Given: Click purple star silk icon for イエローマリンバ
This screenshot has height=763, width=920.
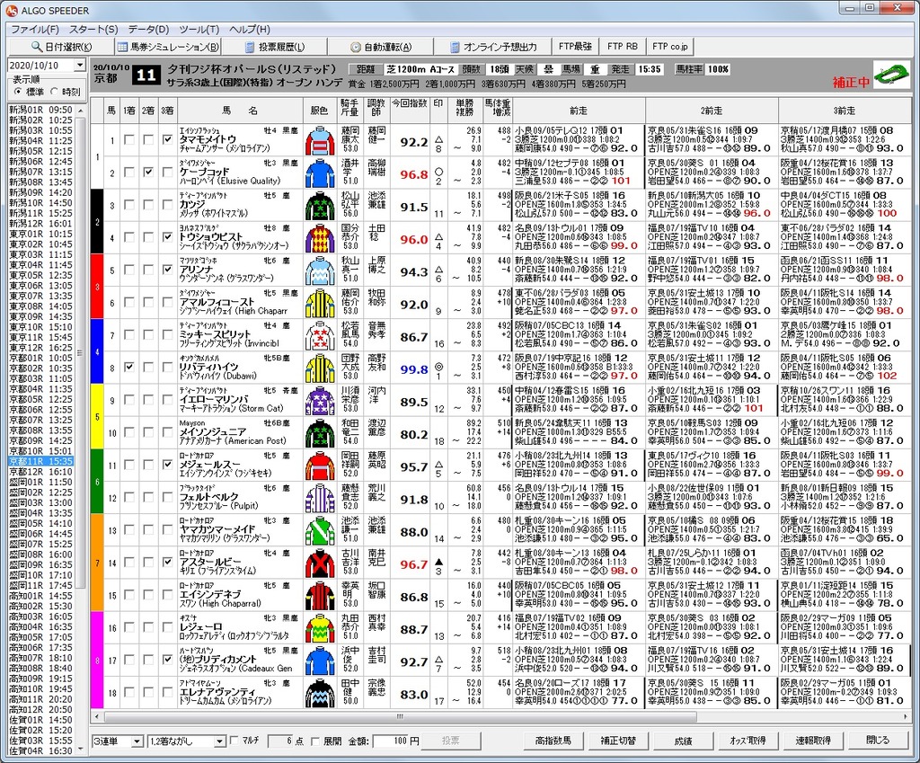Looking at the screenshot, I should 320,401.
